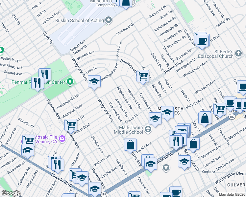
Task: Click the grocery cart marker on Beethoven St
Action: click(x=143, y=77)
